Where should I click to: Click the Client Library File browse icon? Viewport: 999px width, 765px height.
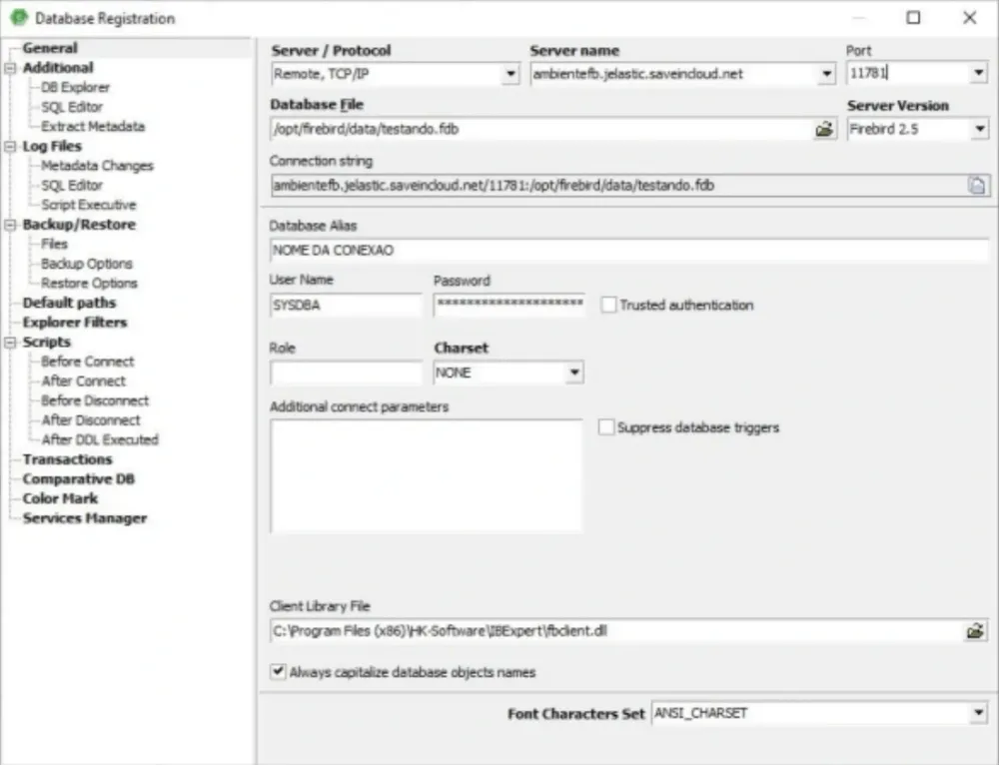coord(974,630)
